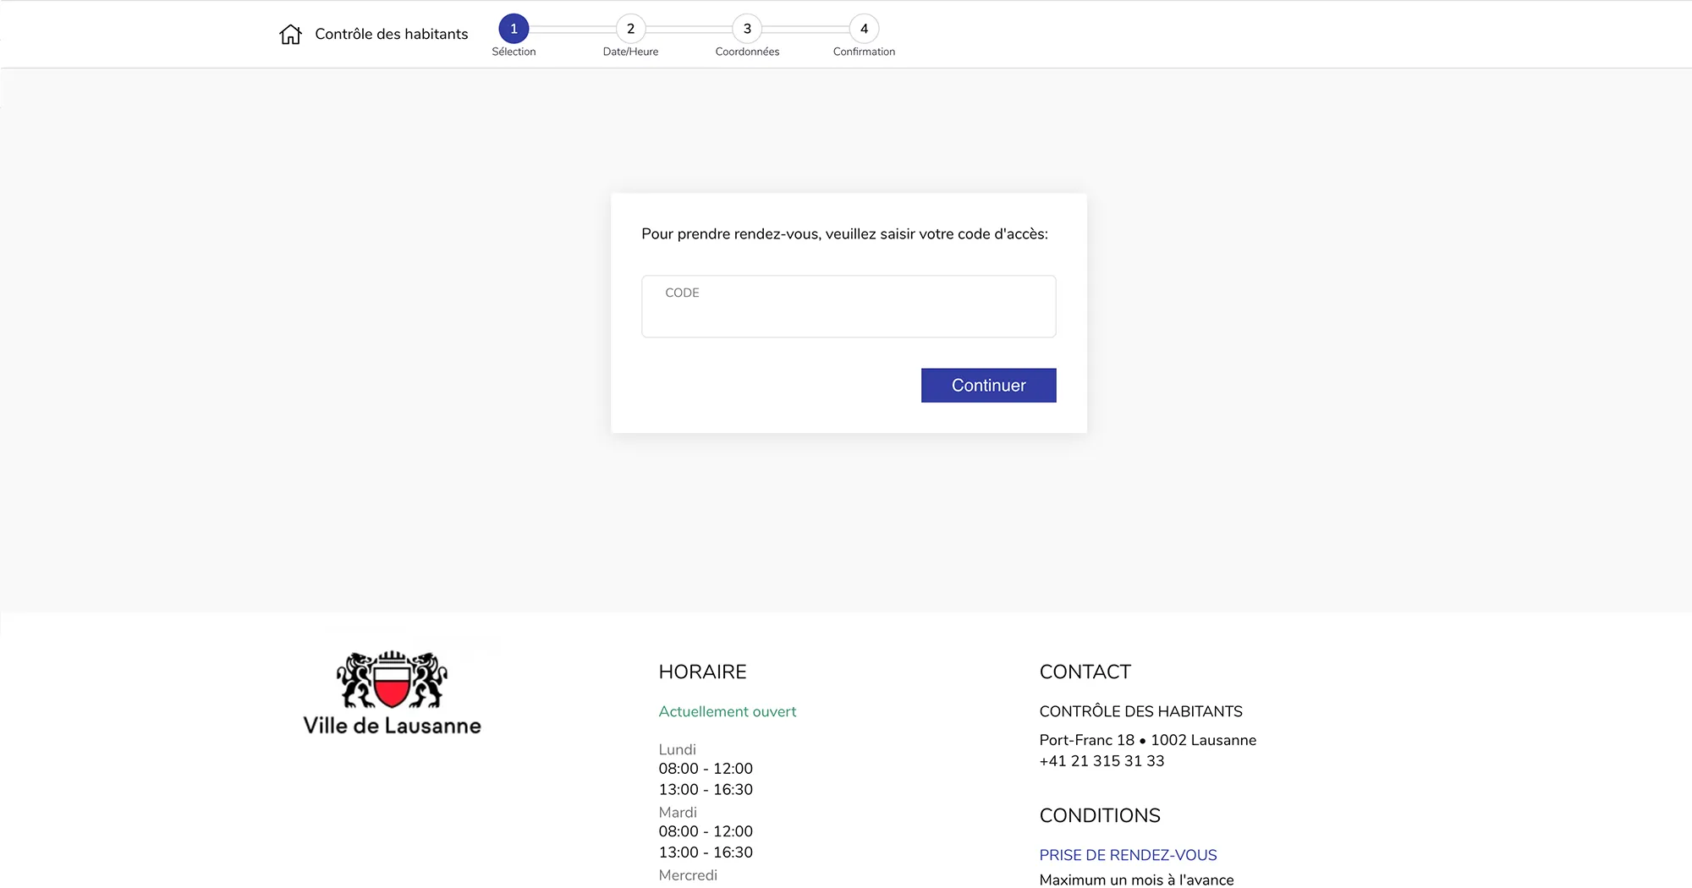Image resolution: width=1692 pixels, height=888 pixels.
Task: Open the Contrôle des habitants header title
Action: (x=391, y=34)
